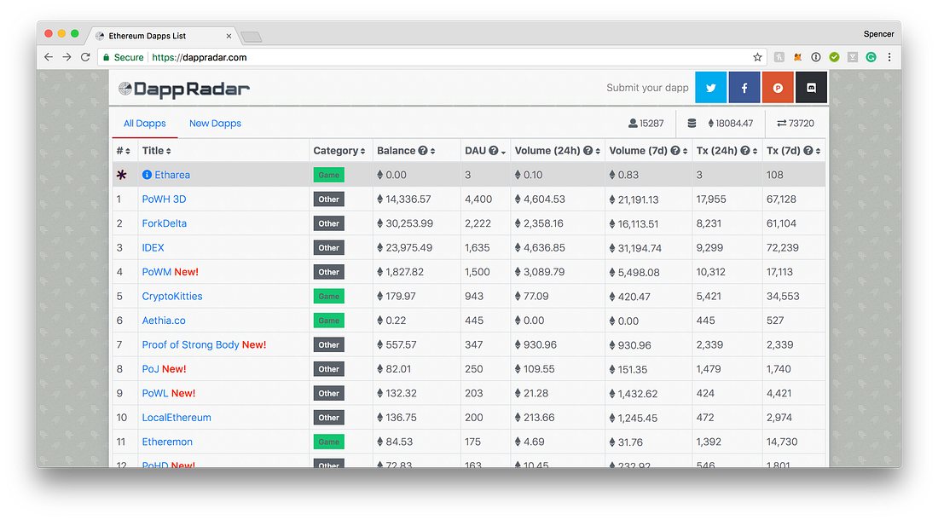Switch to the New Dapps tab
938x520 pixels.
click(215, 124)
